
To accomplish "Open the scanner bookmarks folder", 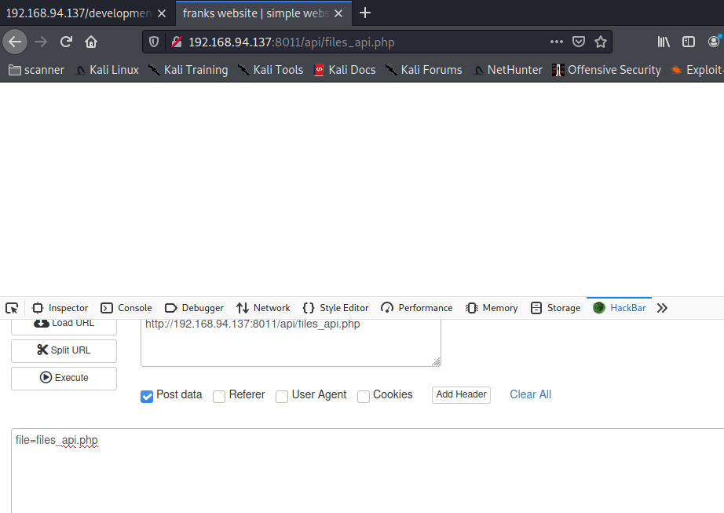I will tap(36, 70).
